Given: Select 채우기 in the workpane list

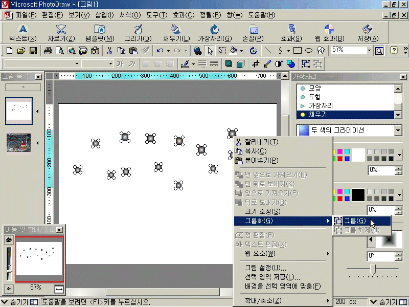Looking at the screenshot, I should tap(346, 115).
